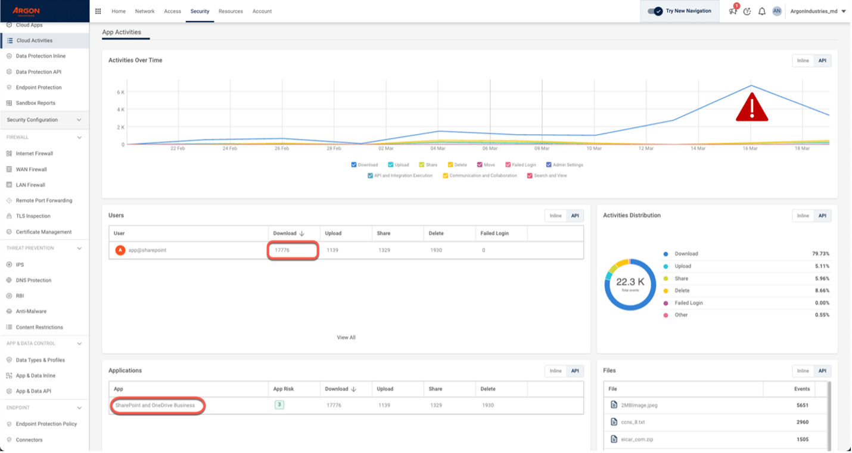Click the 2MBImage.jpeg file icon

pyautogui.click(x=614, y=405)
